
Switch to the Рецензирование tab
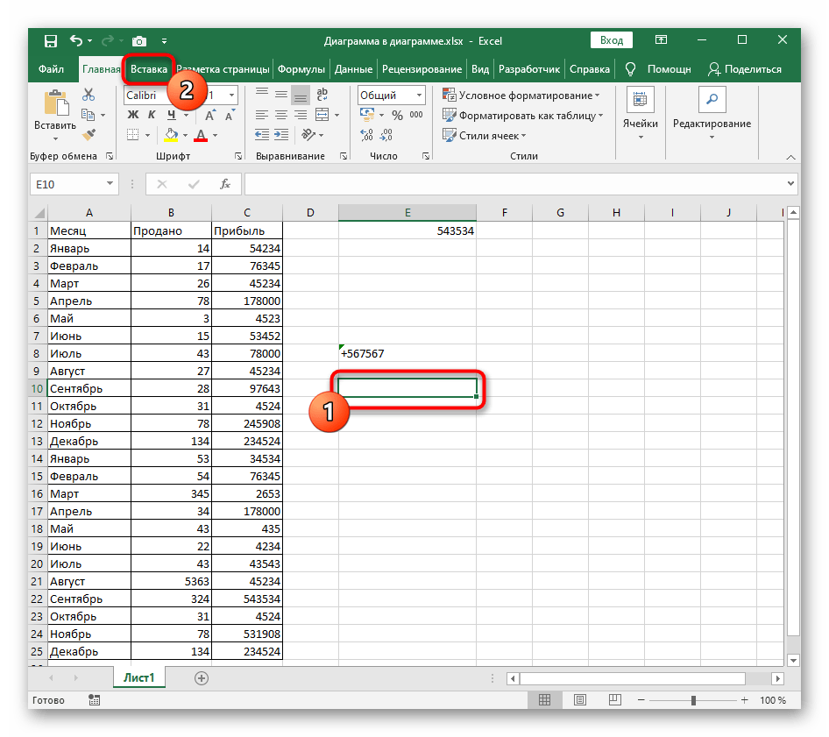point(422,69)
